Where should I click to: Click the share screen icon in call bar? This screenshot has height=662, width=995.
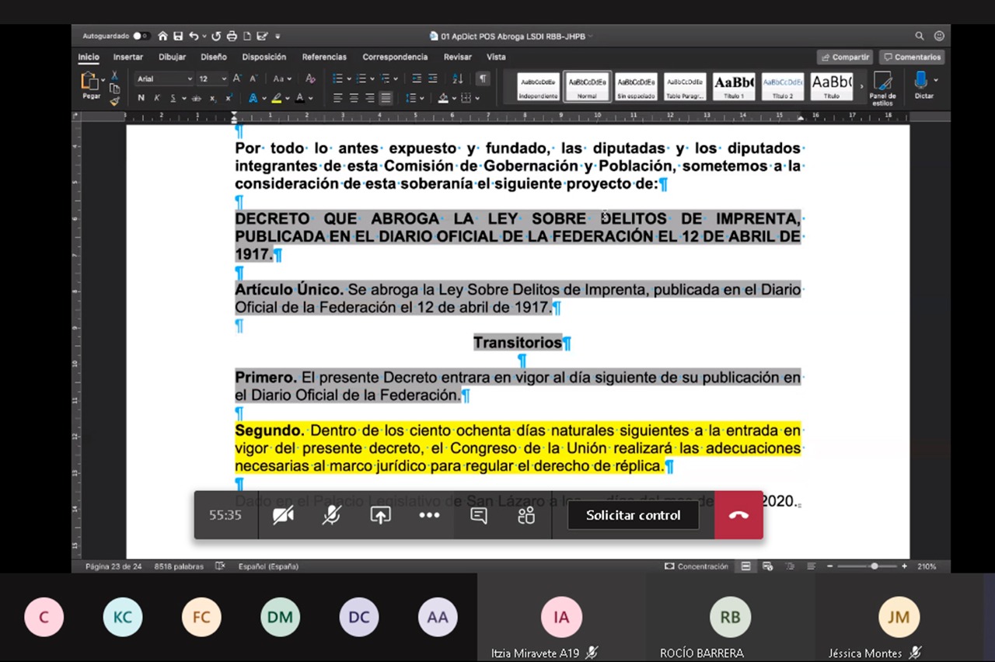pyautogui.click(x=380, y=515)
